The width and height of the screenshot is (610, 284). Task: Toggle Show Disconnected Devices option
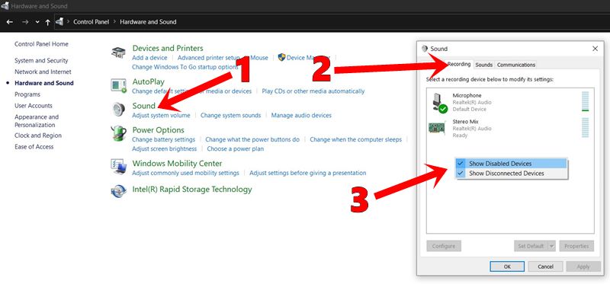[x=511, y=174]
